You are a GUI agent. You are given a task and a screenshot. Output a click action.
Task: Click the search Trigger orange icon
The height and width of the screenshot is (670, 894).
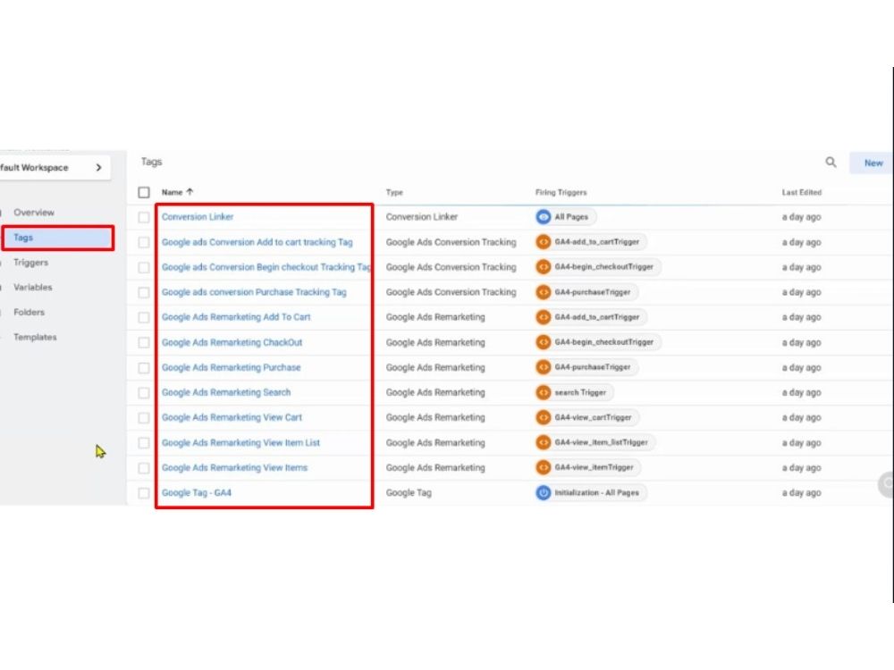coord(544,392)
